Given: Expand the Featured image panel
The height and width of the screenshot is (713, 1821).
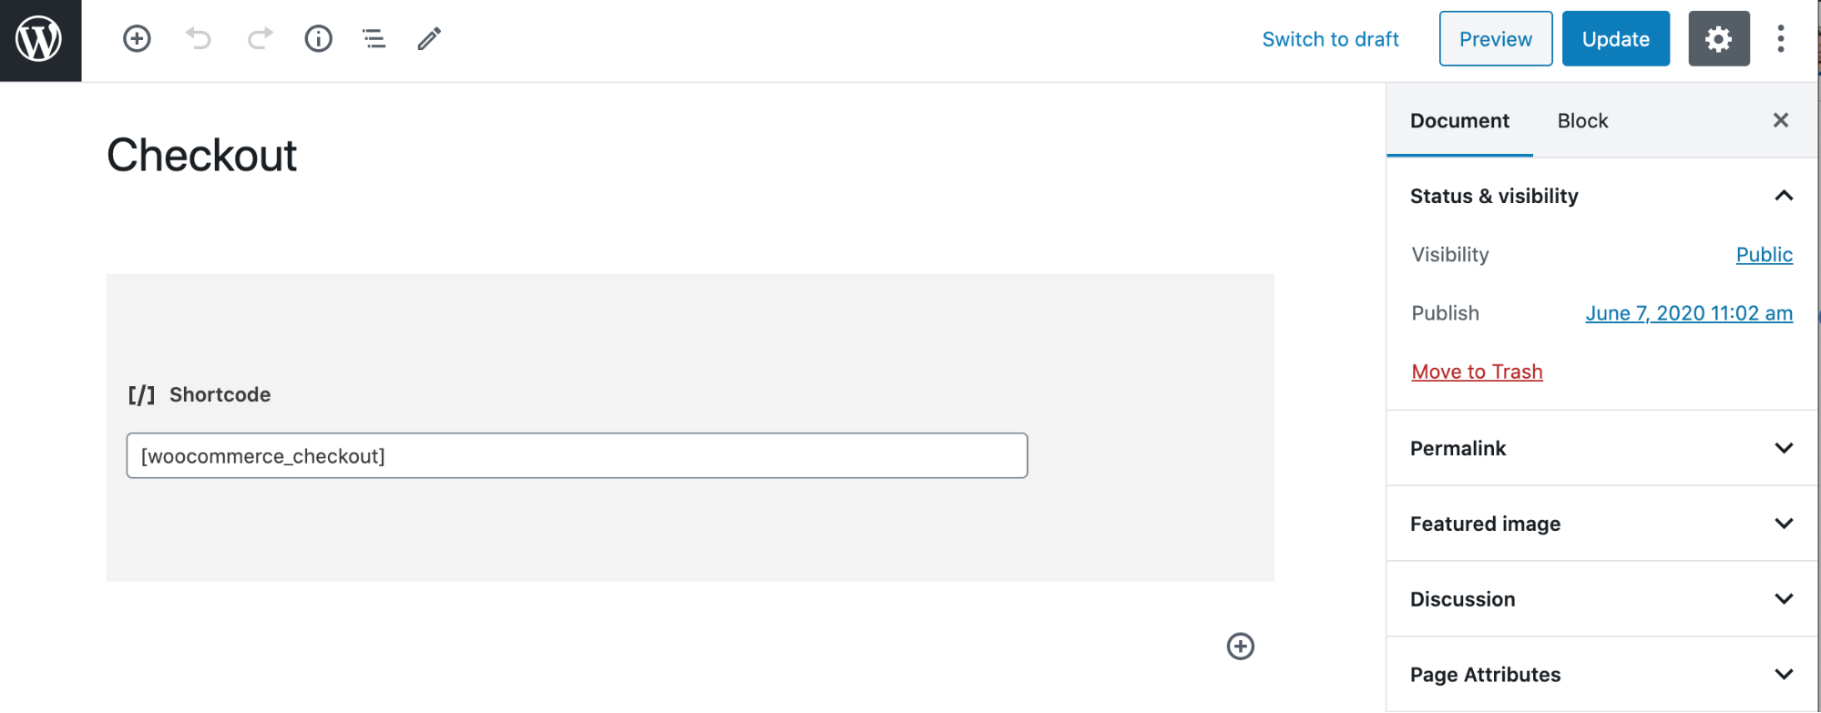Looking at the screenshot, I should [x=1783, y=524].
